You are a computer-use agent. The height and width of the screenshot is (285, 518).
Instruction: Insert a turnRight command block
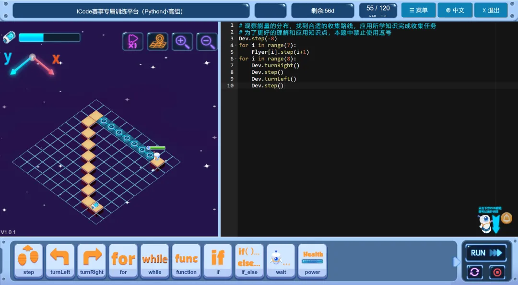point(92,261)
